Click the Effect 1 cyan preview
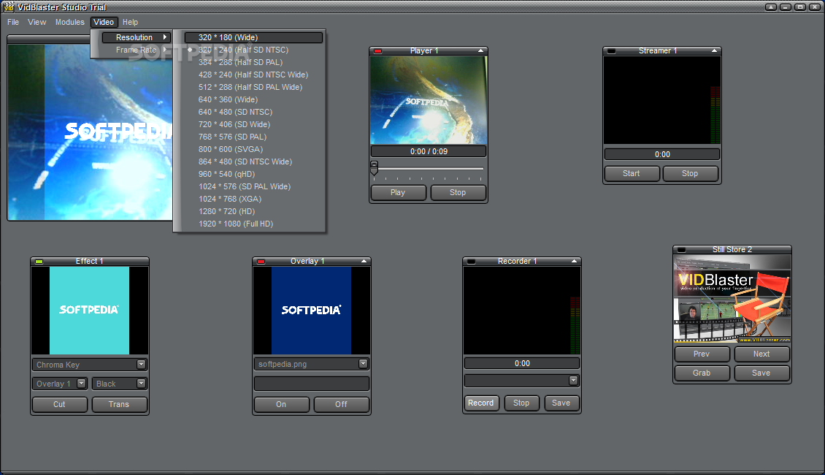 tap(90, 310)
